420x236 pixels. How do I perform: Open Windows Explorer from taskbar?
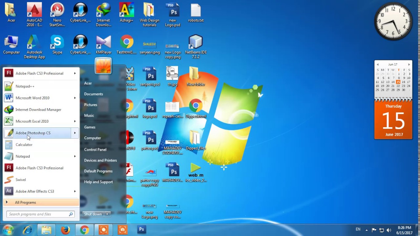(46, 230)
